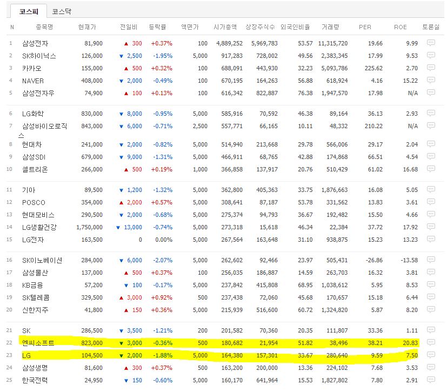Open the LG생활건강 stock link
Image resolution: width=447 pixels, height=391 pixels.
[x=39, y=227]
